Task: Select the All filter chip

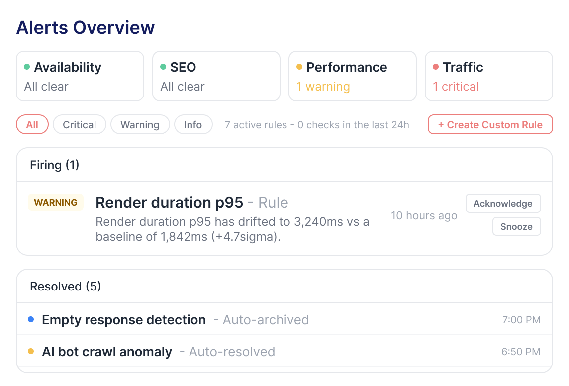Action: coord(32,124)
